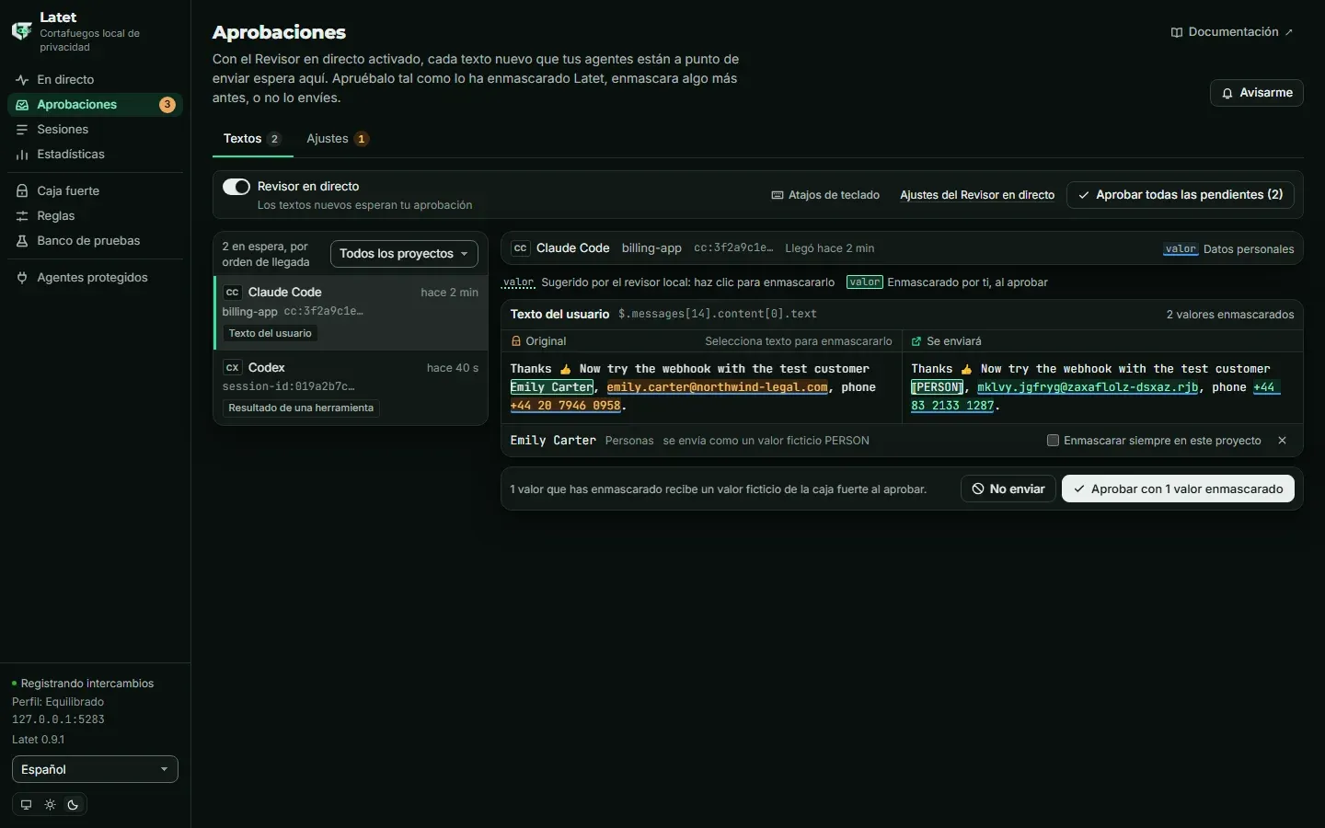Click the [PERSON] placeholder in Se enviará
The image size is (1325, 828).
click(938, 387)
